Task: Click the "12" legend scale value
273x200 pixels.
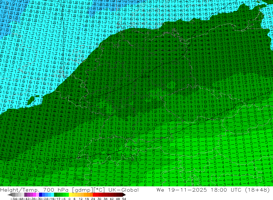Action: pyautogui.click(x=81, y=199)
